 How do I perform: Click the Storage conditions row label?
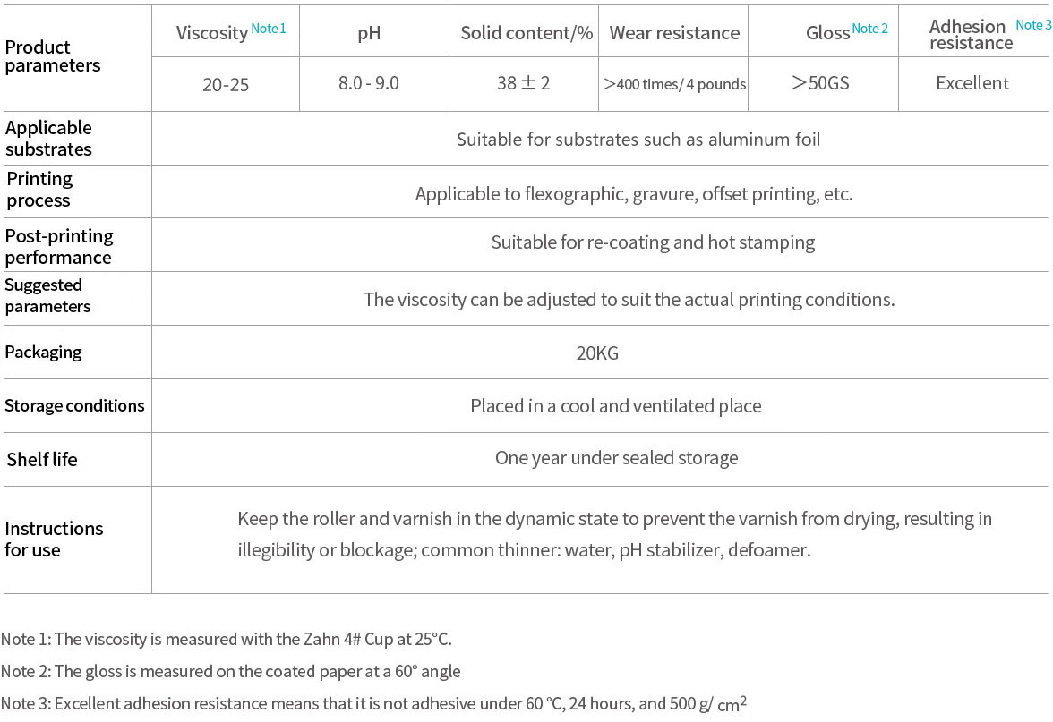74,406
